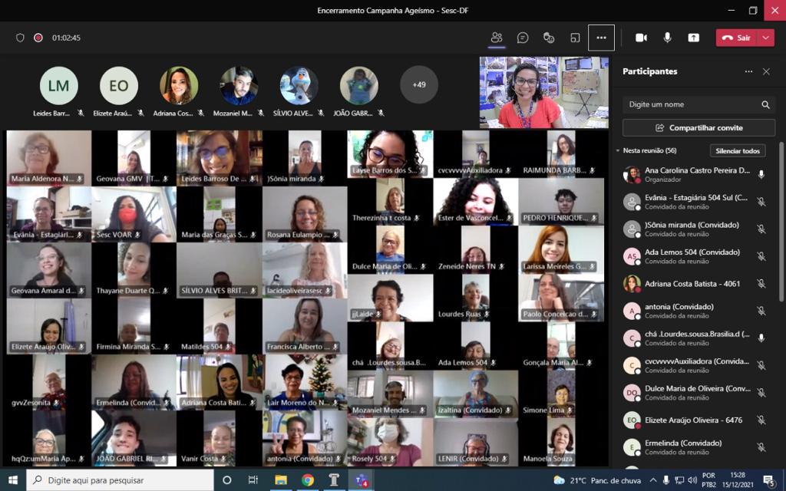This screenshot has height=491, width=786.
Task: Open the rooms icon in toolbar
Action: tap(575, 38)
